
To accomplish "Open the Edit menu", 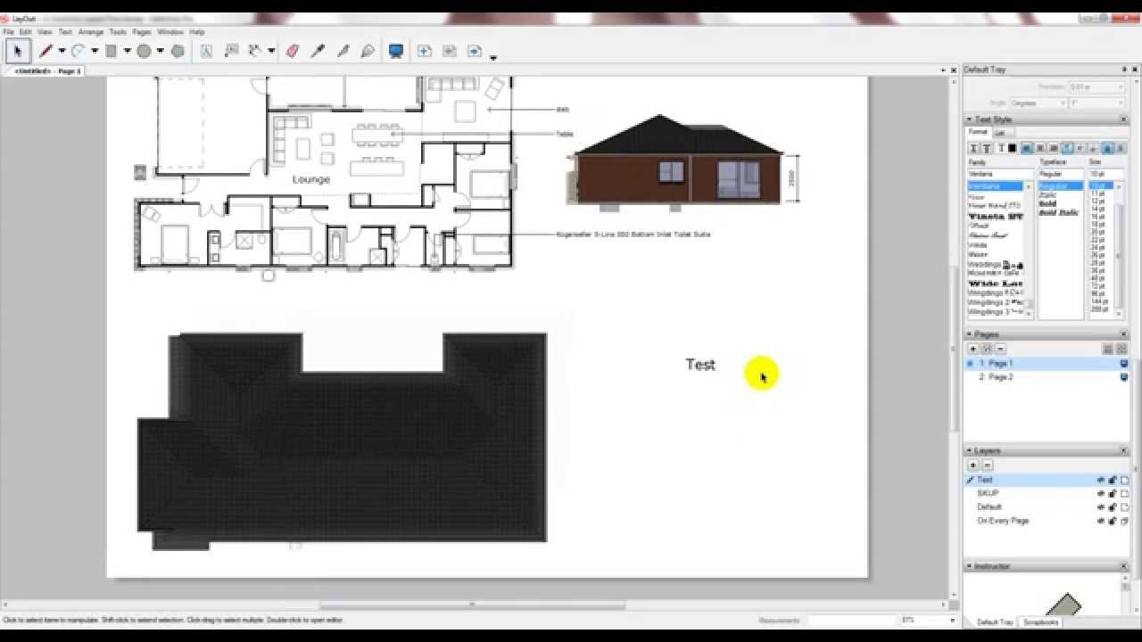I will coord(26,32).
